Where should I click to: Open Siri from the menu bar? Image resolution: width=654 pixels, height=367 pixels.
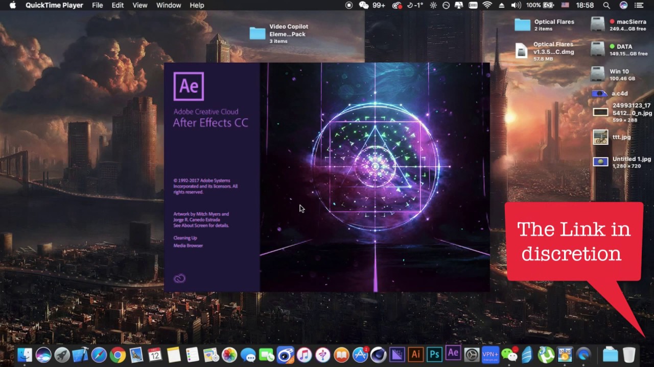click(x=623, y=5)
